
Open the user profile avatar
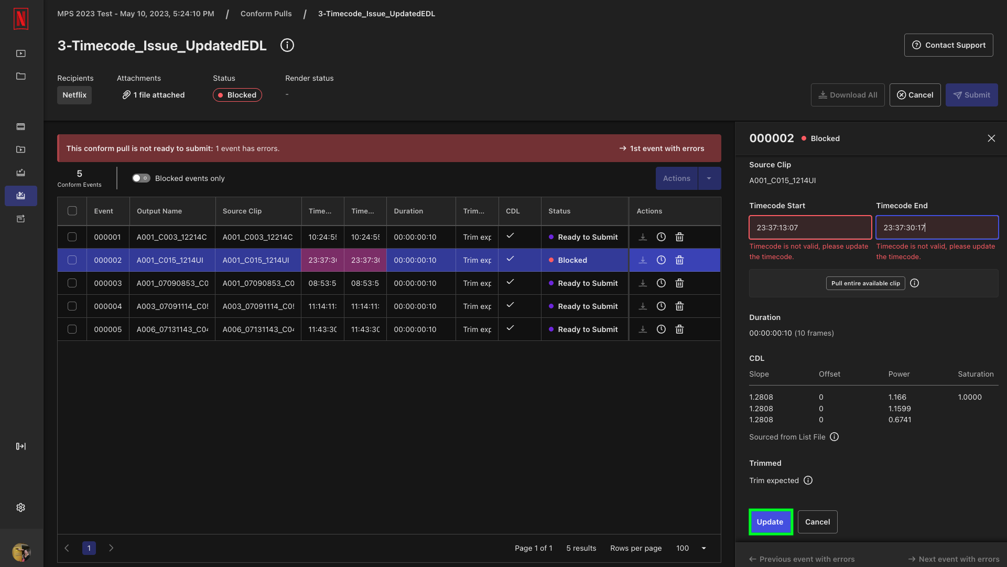pos(21,552)
